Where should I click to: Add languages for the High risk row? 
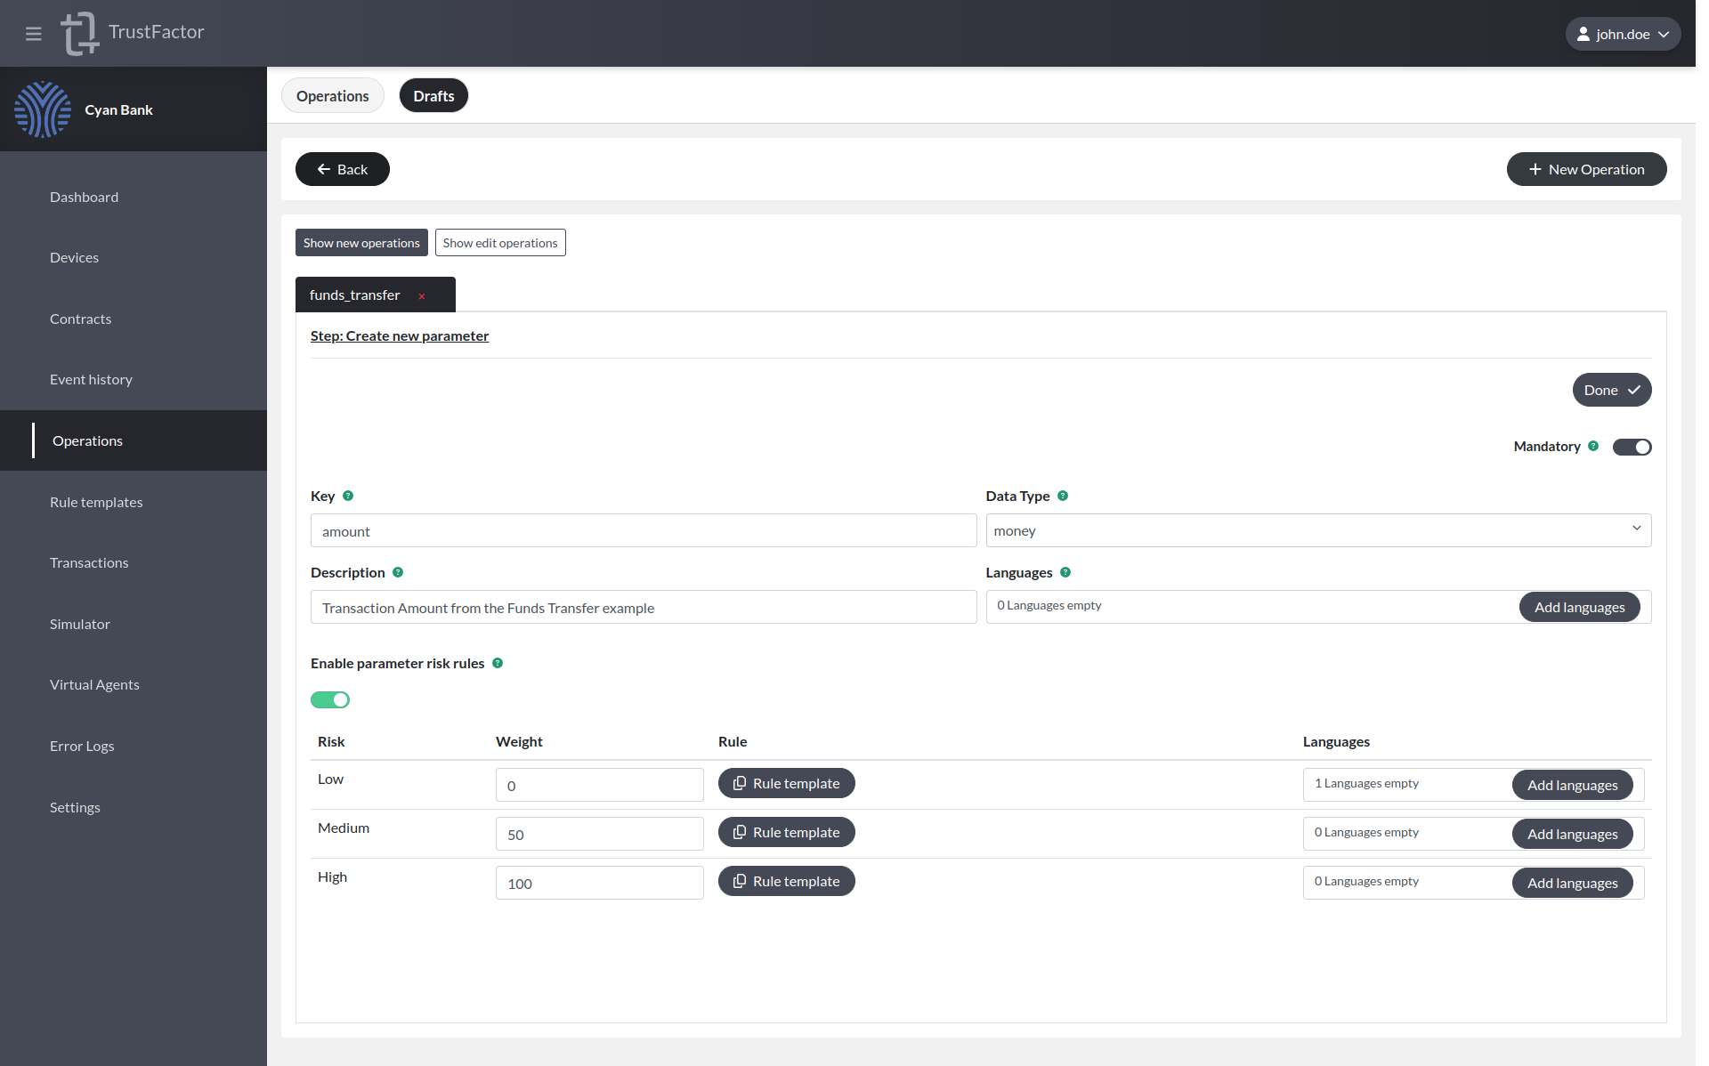1572,882
